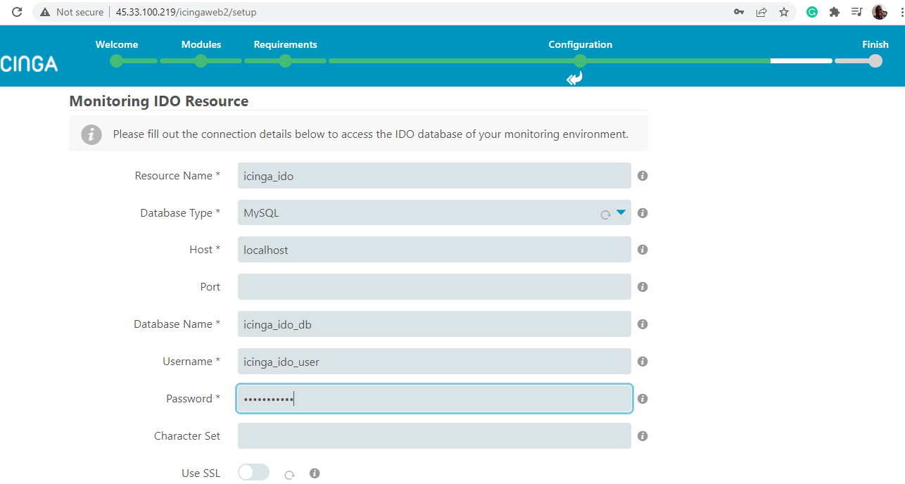Click the empty Character Set field

point(434,436)
